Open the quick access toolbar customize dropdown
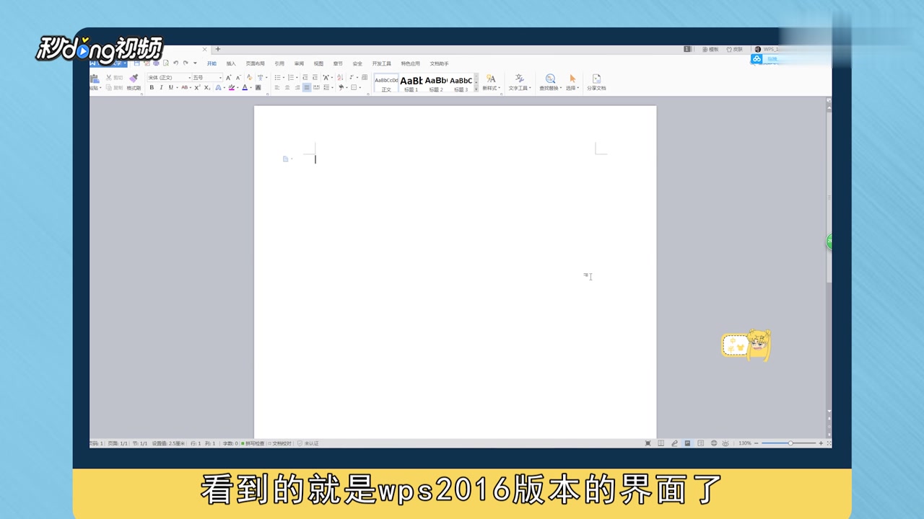The height and width of the screenshot is (519, 924). click(195, 63)
